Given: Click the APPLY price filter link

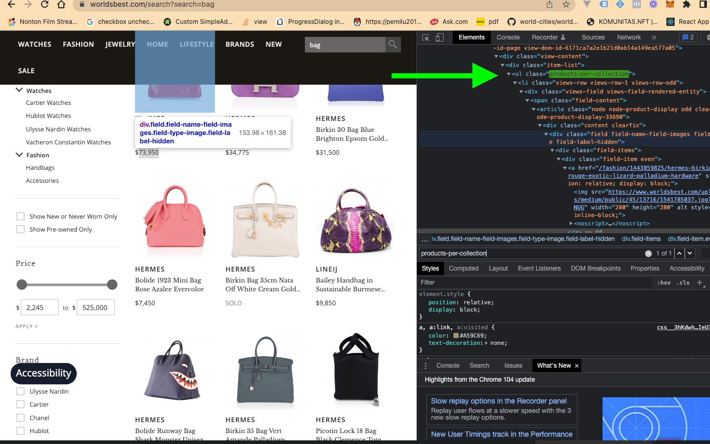Looking at the screenshot, I should (x=26, y=327).
